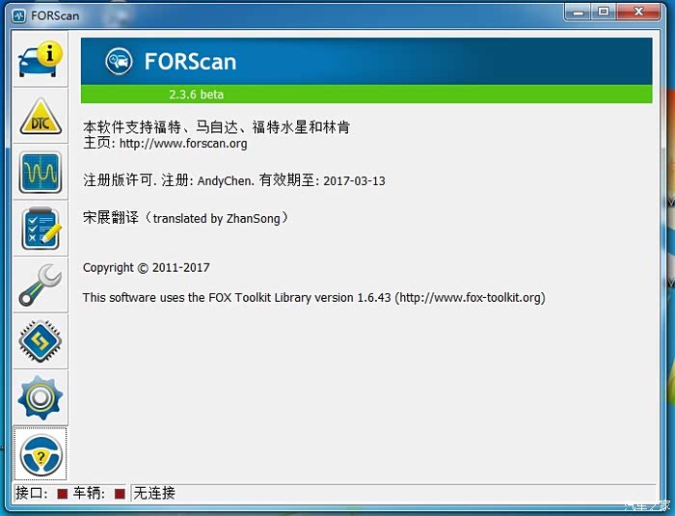Close the FORScan window
This screenshot has height=516, width=675.
[638, 13]
